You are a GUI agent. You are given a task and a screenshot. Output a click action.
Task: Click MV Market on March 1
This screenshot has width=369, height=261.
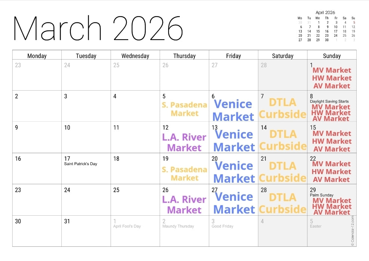point(332,70)
